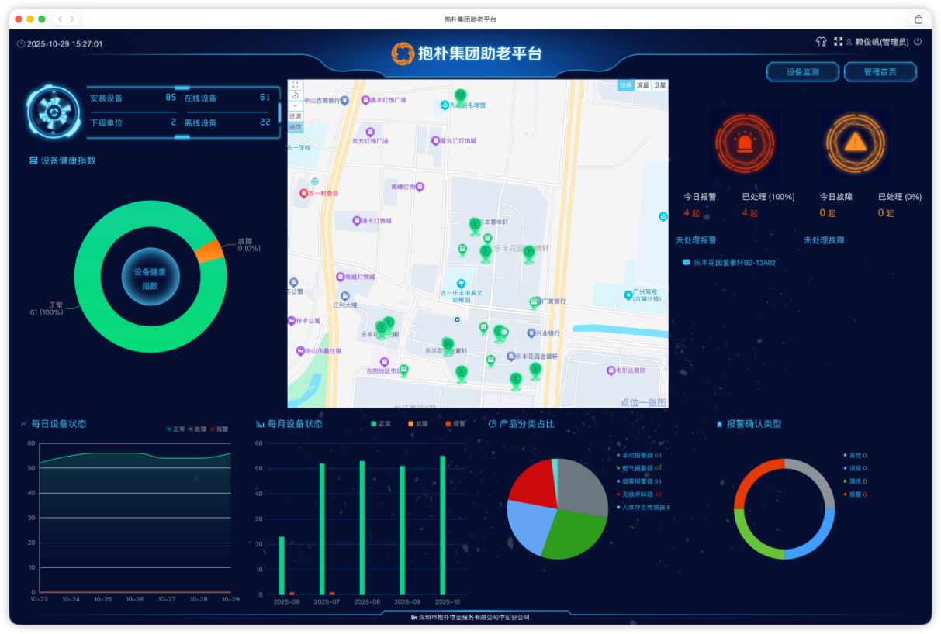Click the red alarm siren icon
Image resolution: width=941 pixels, height=634 pixels.
[745, 143]
